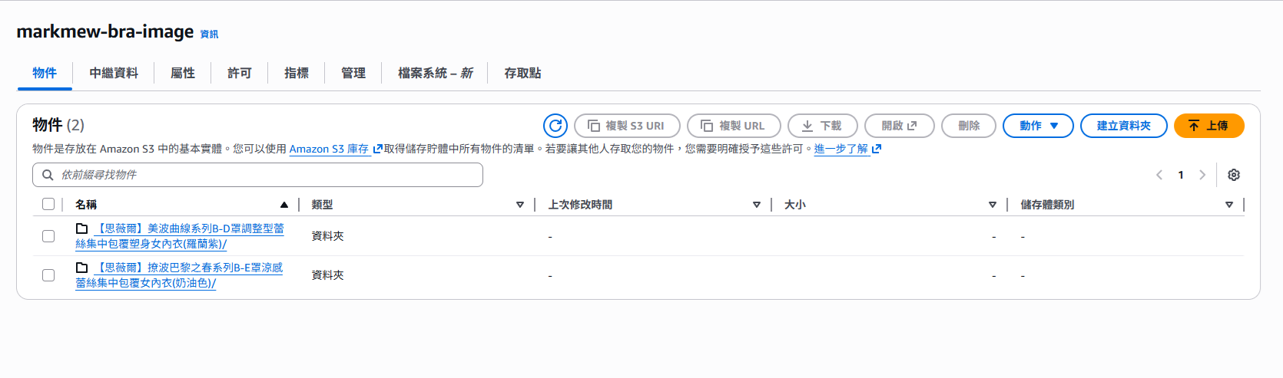
Task: Click the markmew-bra-image bucket title
Action: point(105,31)
